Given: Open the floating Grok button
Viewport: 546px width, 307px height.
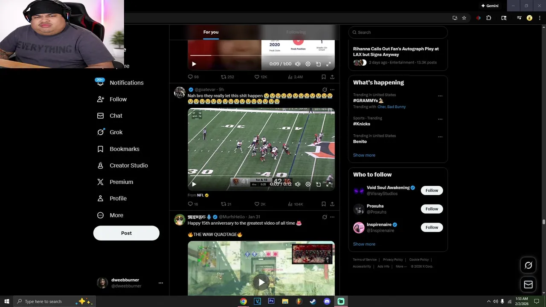Looking at the screenshot, I should coord(528,265).
